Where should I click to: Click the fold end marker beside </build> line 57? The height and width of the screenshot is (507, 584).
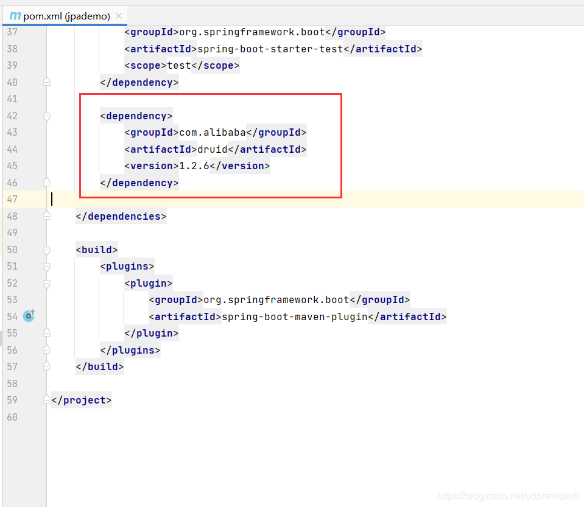(46, 366)
